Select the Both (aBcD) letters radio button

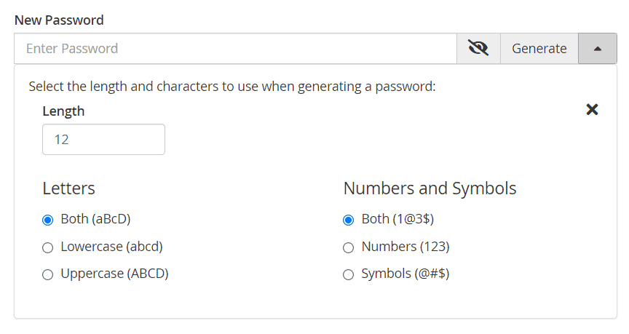[x=48, y=220]
